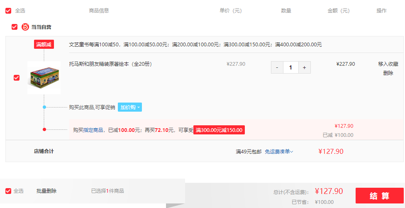This screenshot has height=208, width=405.
Task: Click the red 满额减 promotion tag
Action: 44,44
